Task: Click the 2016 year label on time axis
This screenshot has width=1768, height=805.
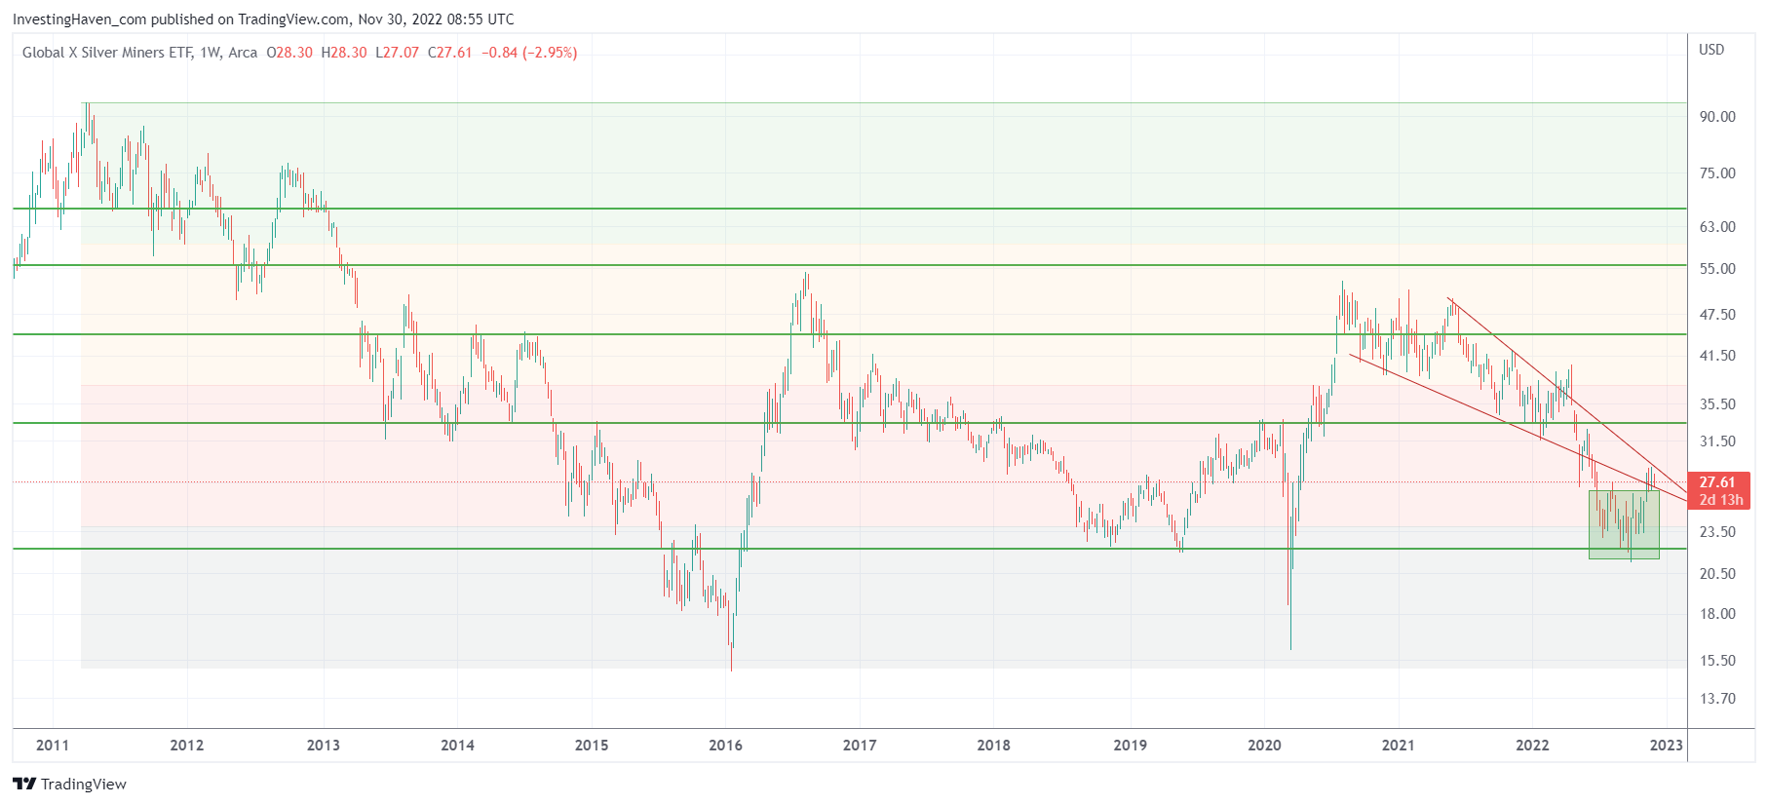Action: [726, 746]
